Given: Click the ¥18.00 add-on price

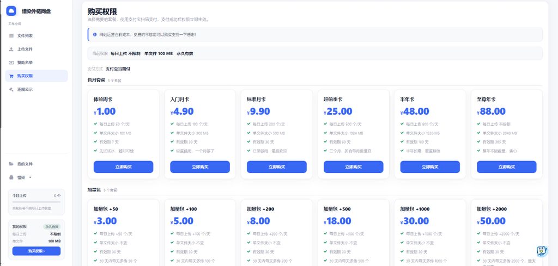Looking at the screenshot, I should tap(337, 221).
